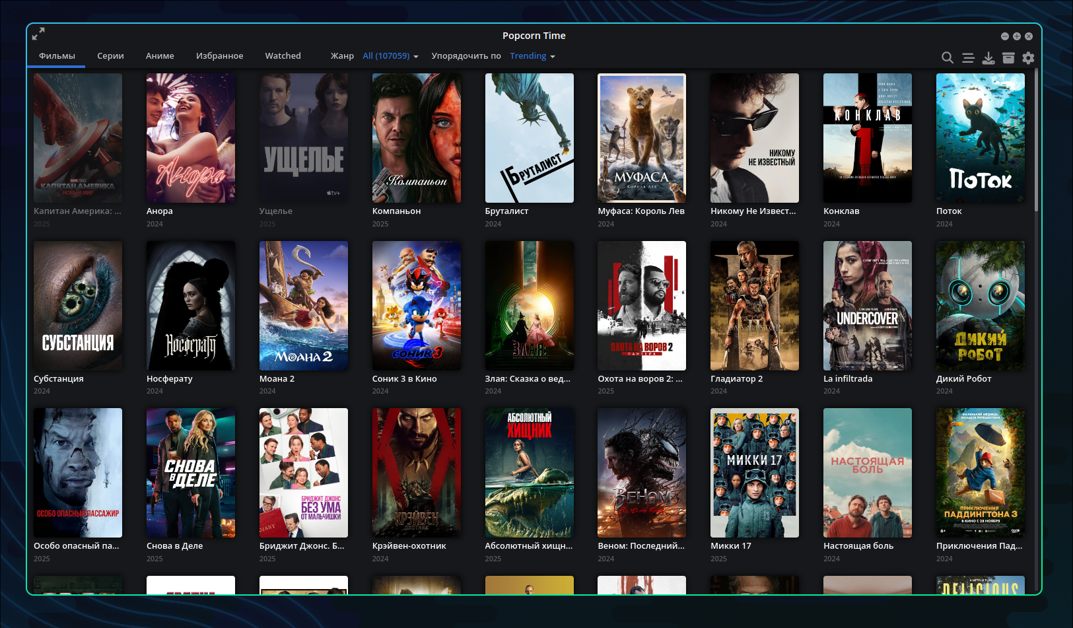The height and width of the screenshot is (628, 1073).
Task: Open the Бриджит Джонс poster
Action: pyautogui.click(x=304, y=473)
